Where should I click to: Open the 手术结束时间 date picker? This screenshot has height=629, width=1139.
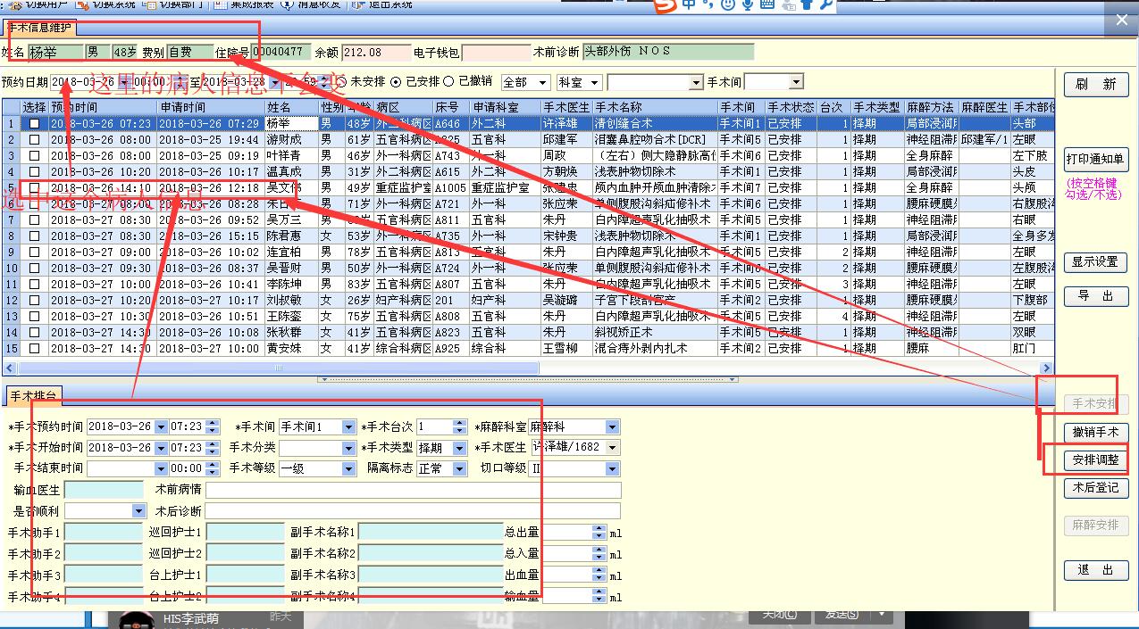161,468
